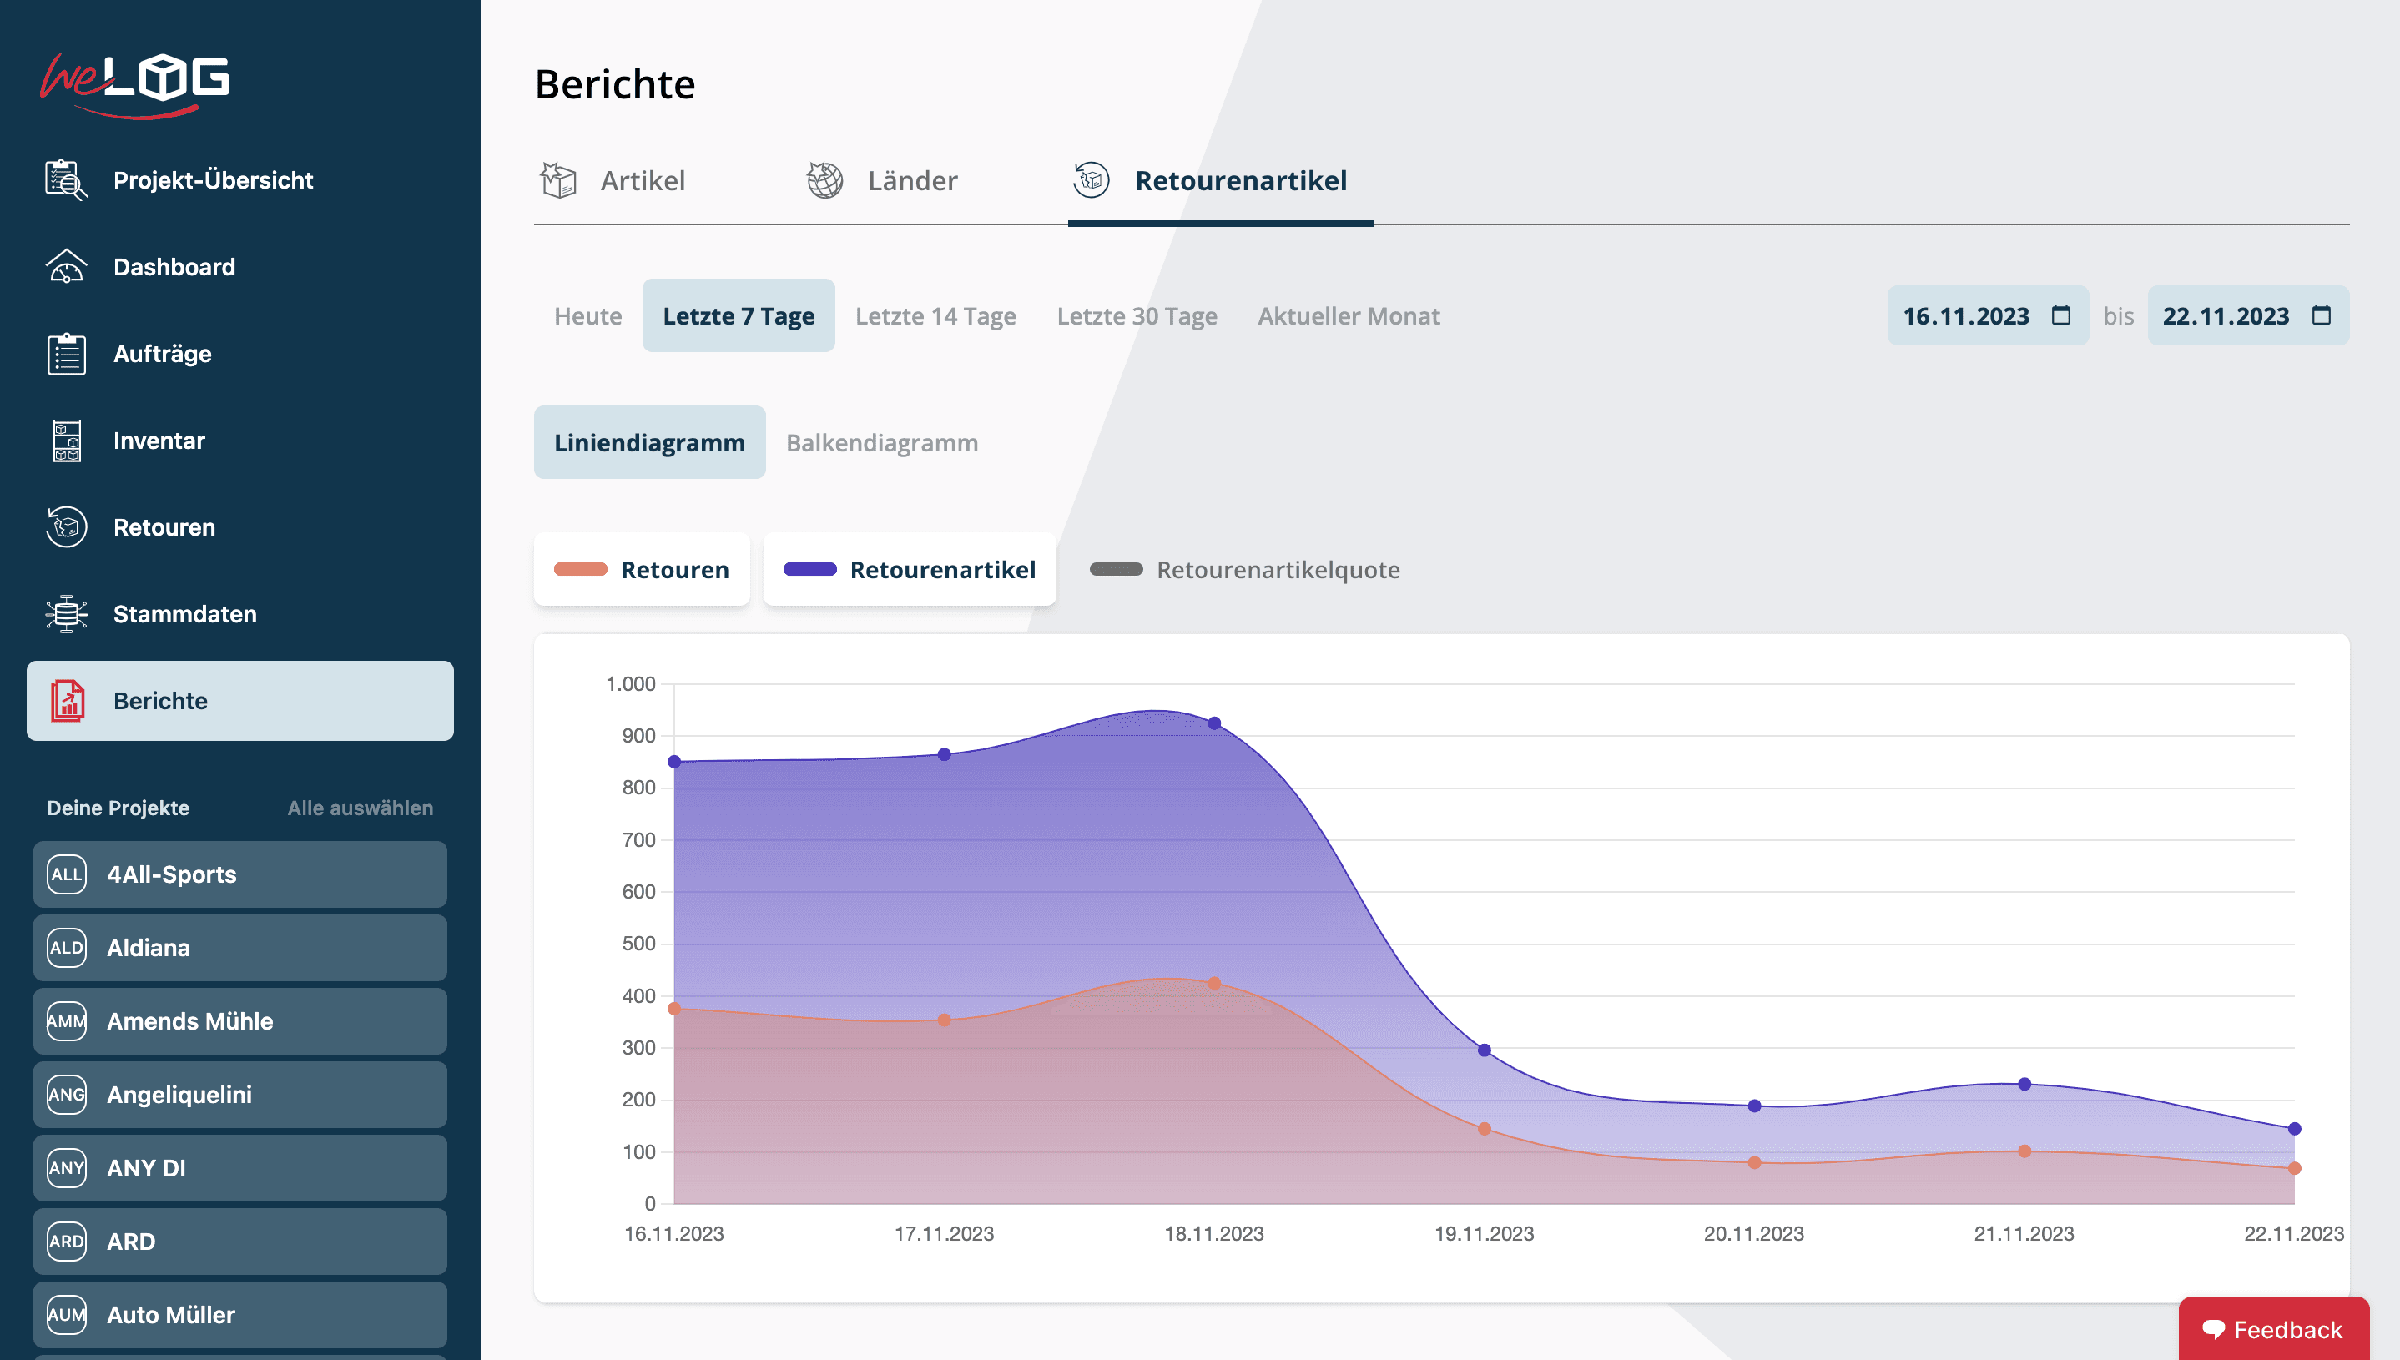2400x1360 pixels.
Task: Click the Berichte report icon
Action: pos(68,701)
